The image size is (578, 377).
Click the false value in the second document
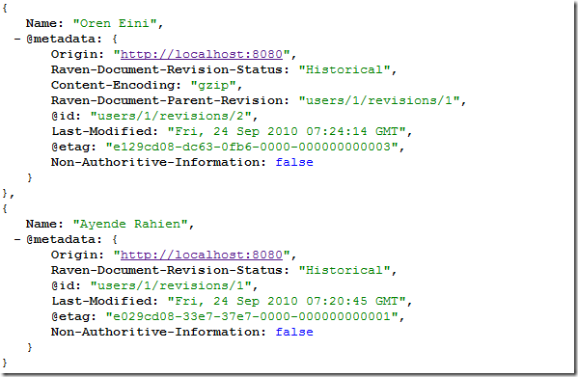pyautogui.click(x=294, y=332)
